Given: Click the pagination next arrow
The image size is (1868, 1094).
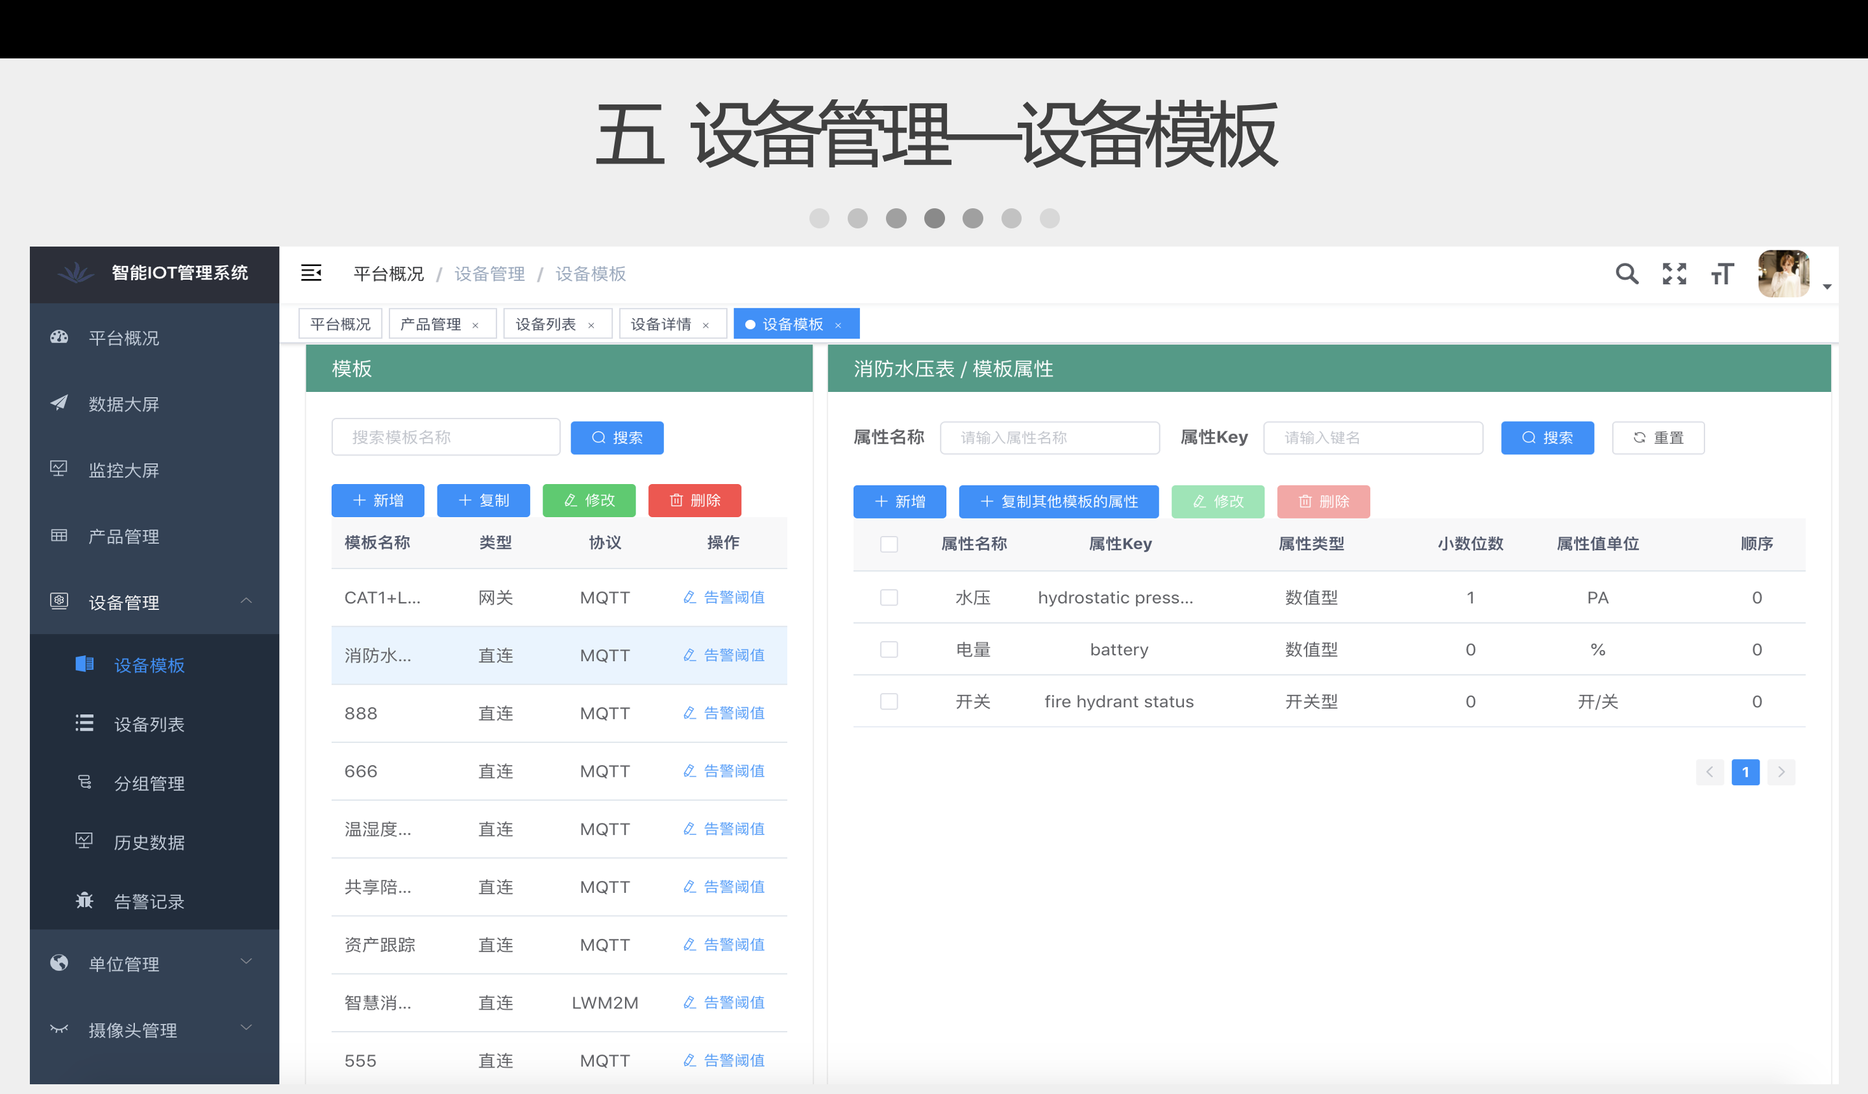Looking at the screenshot, I should point(1781,772).
